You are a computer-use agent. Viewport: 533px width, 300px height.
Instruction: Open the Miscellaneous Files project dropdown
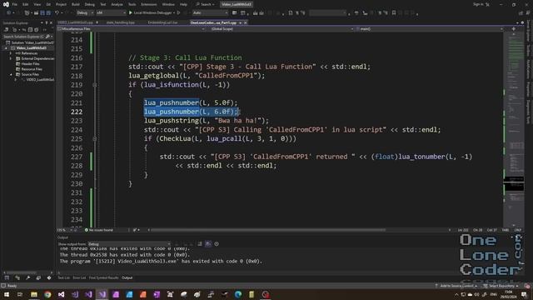(x=132, y=29)
